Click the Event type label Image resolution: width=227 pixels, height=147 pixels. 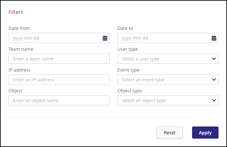(x=129, y=70)
